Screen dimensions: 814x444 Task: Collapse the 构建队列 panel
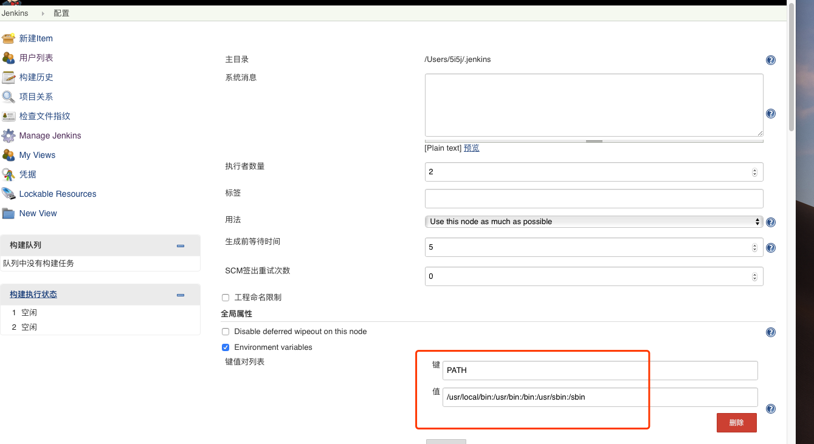point(180,246)
